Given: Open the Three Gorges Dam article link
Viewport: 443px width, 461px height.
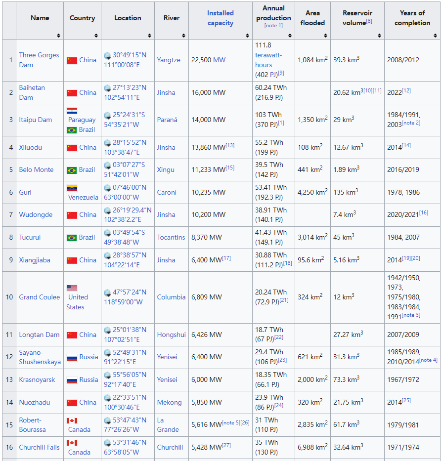Looking at the screenshot, I should [39, 60].
